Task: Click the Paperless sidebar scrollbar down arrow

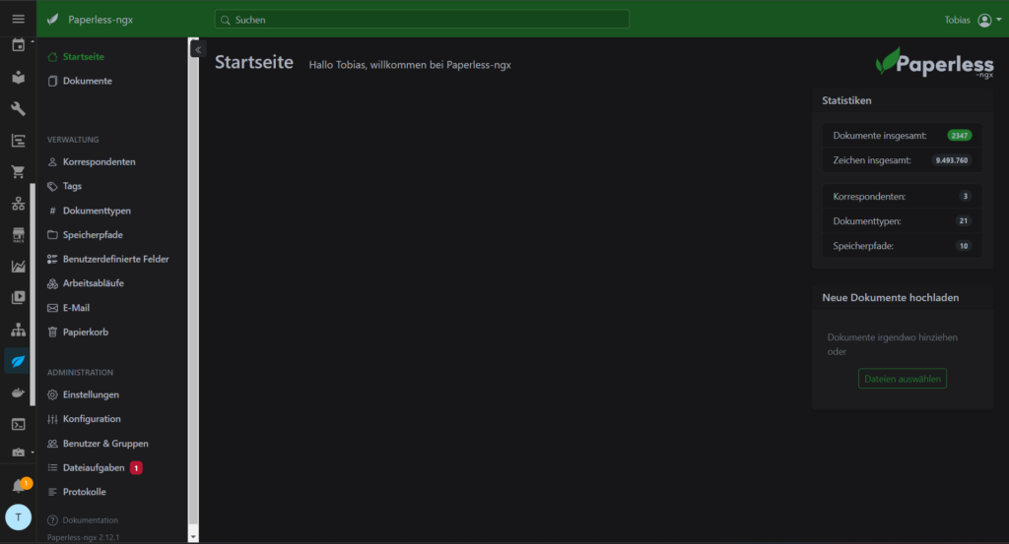Action: click(x=193, y=536)
